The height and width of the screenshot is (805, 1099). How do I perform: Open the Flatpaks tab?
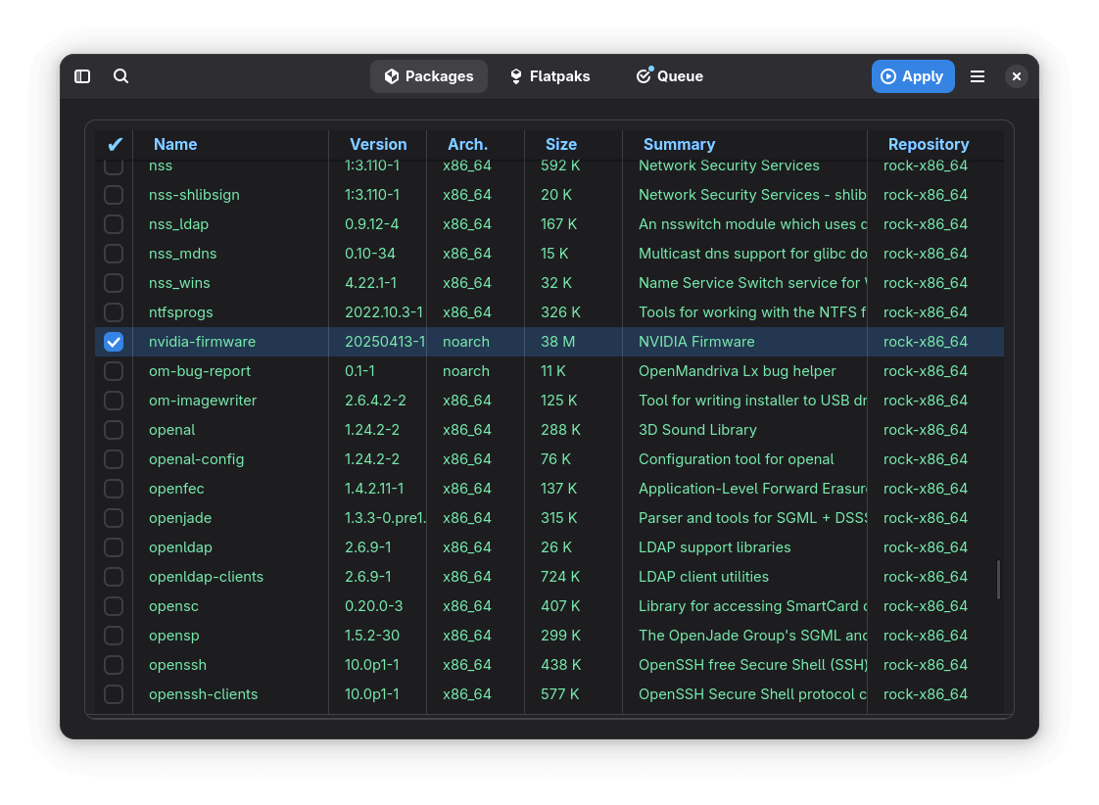(x=549, y=76)
